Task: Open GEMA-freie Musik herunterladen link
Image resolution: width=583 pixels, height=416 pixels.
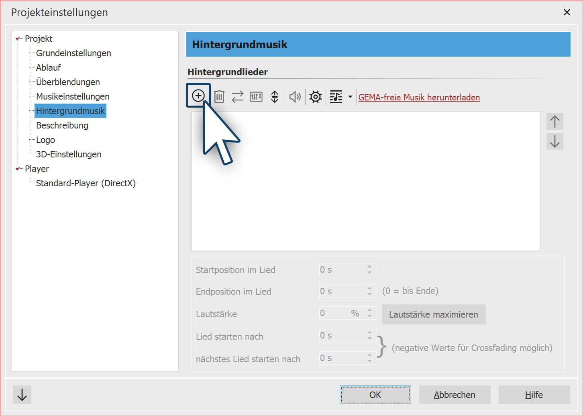Action: point(419,98)
